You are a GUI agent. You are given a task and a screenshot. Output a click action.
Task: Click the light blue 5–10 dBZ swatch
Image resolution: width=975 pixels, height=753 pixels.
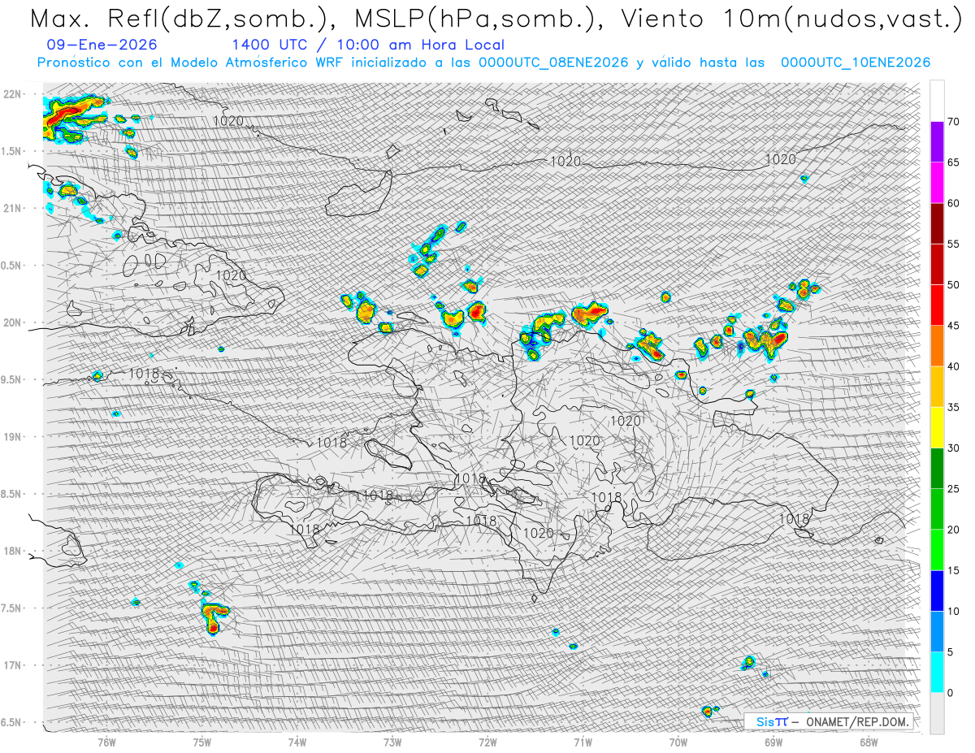pos(937,631)
